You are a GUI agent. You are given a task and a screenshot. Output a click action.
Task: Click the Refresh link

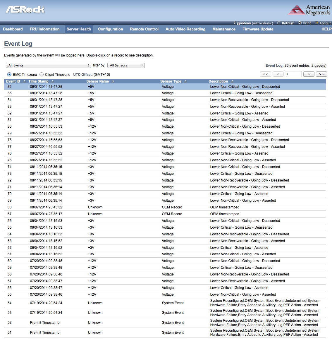[288, 23]
